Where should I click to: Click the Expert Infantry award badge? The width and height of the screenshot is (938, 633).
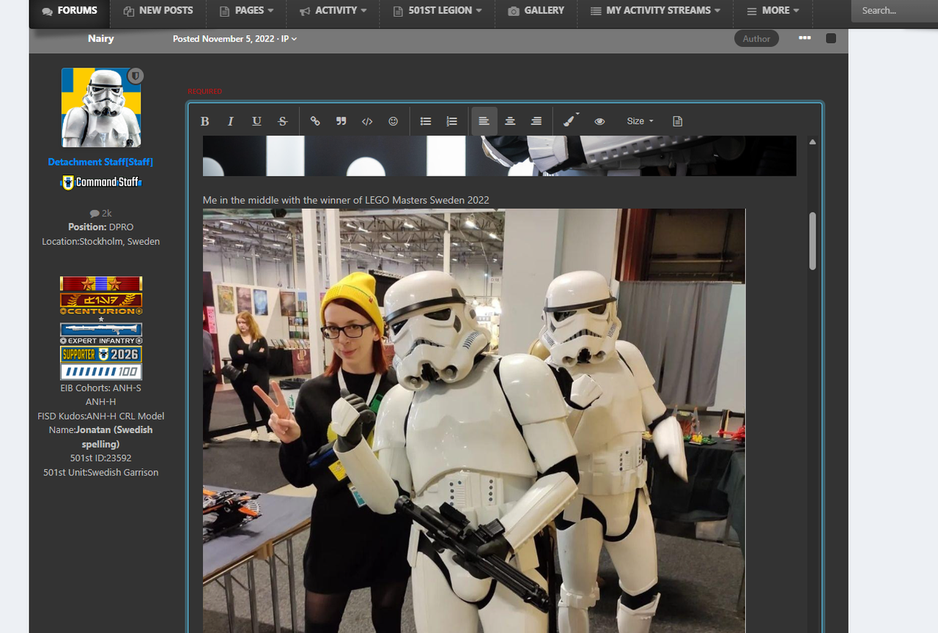click(101, 334)
